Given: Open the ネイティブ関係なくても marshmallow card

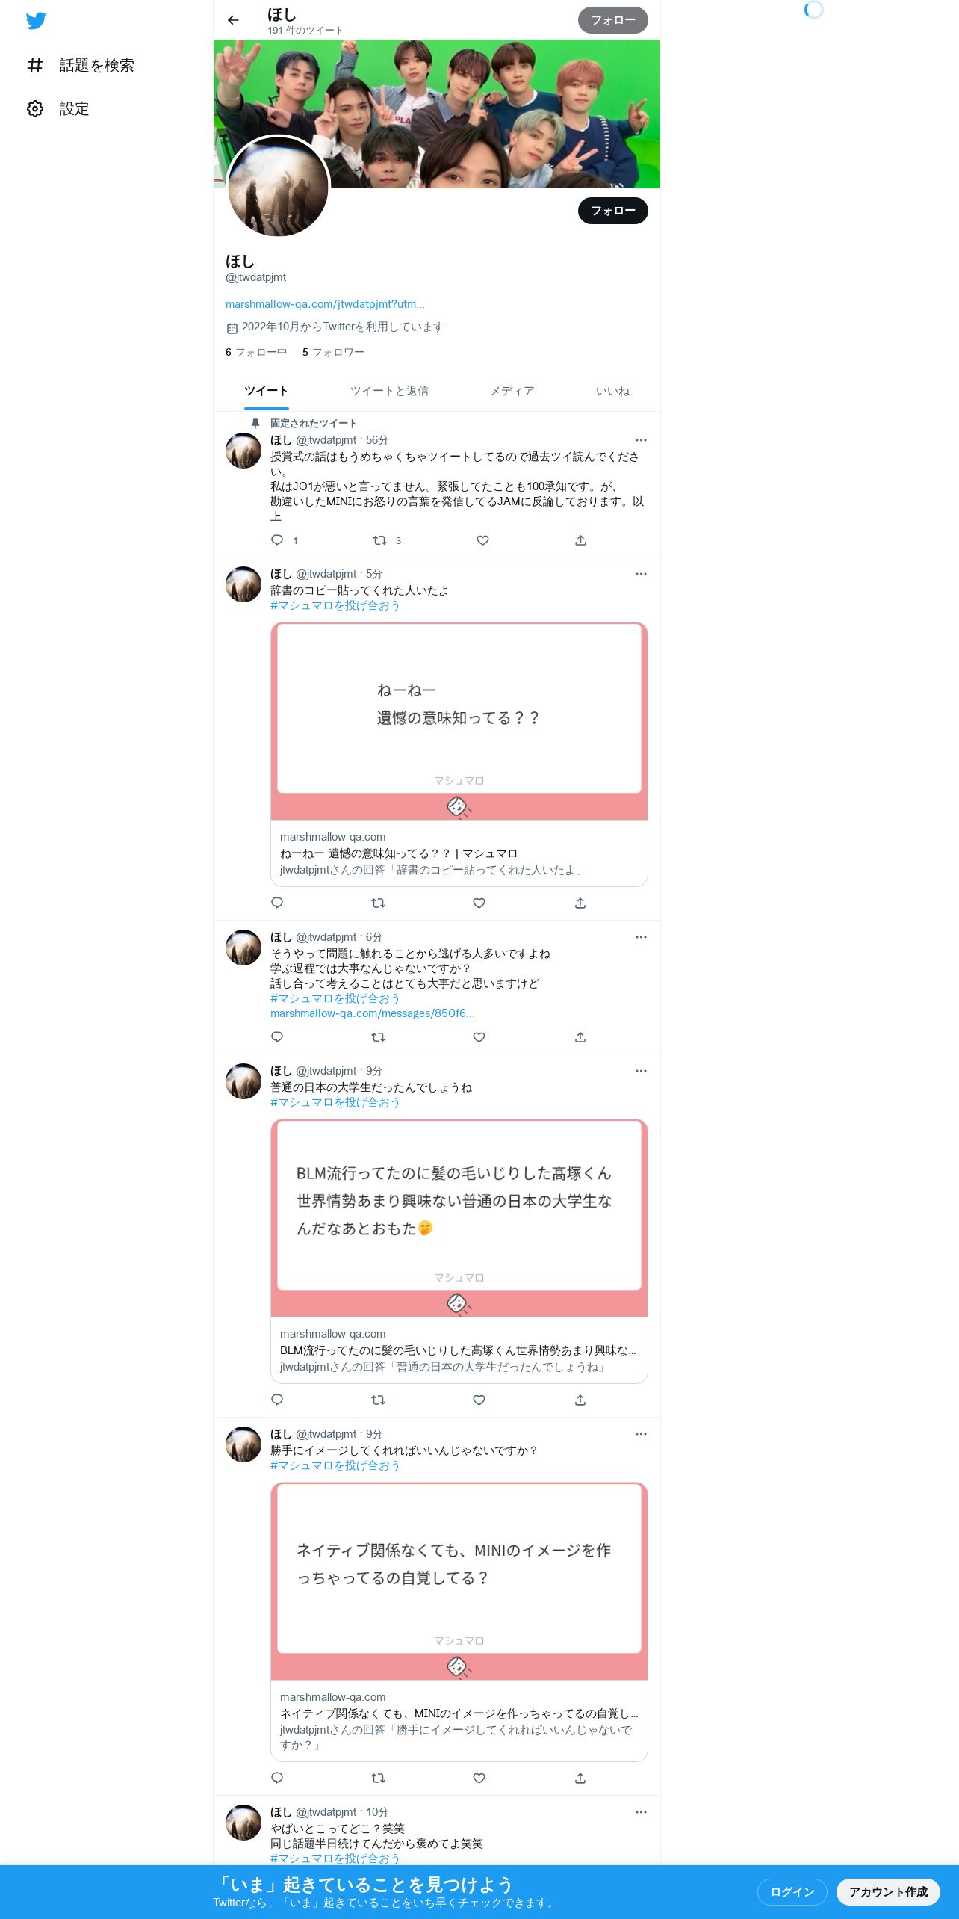Looking at the screenshot, I should pos(459,1622).
